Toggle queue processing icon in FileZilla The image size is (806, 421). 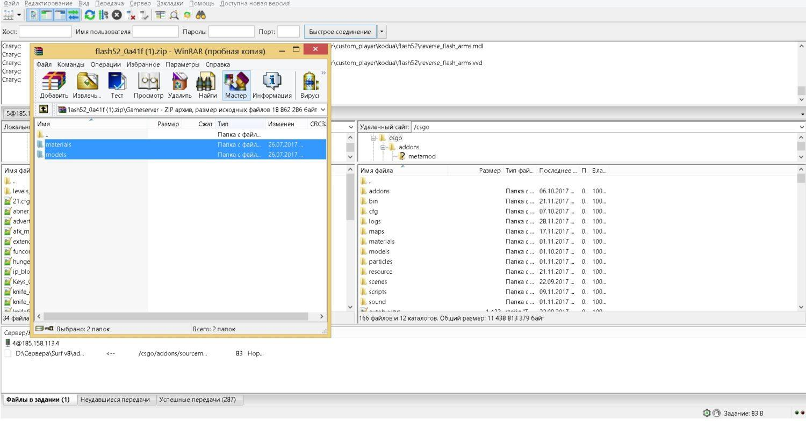[x=103, y=15]
